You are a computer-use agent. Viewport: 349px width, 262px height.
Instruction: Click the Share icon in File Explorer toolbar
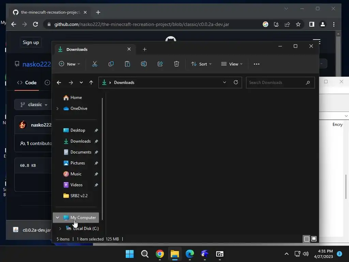tap(160, 64)
